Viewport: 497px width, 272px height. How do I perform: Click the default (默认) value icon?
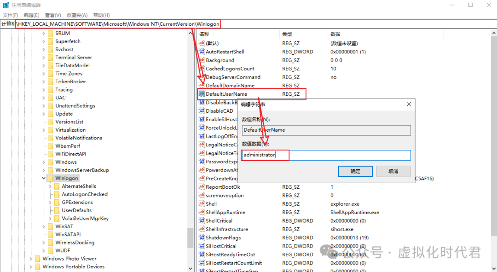coord(202,43)
